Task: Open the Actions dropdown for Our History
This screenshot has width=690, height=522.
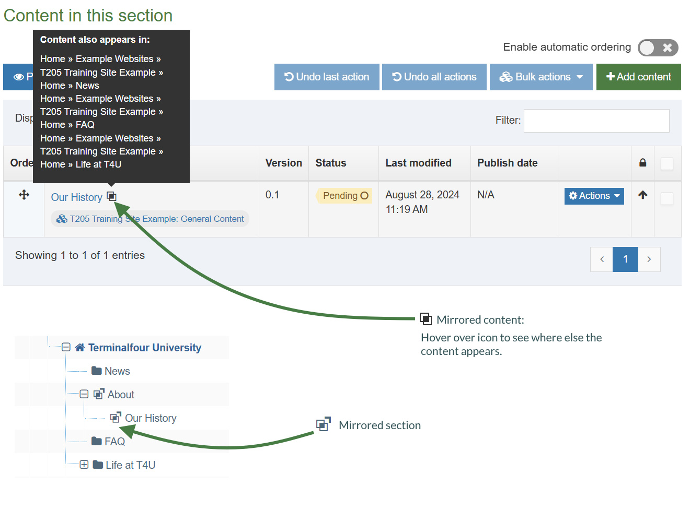Action: [594, 196]
